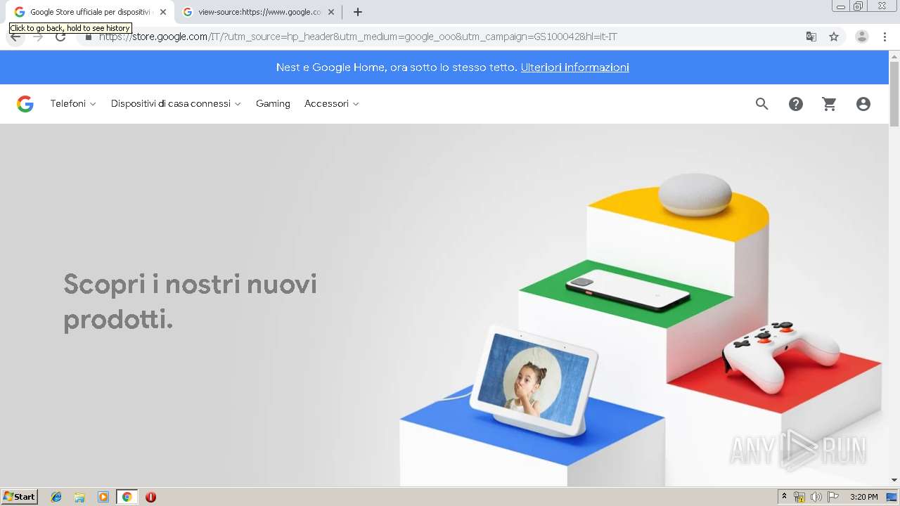Click the red Opera icon in taskbar
Screen dimensions: 900x506
pyautogui.click(x=150, y=497)
